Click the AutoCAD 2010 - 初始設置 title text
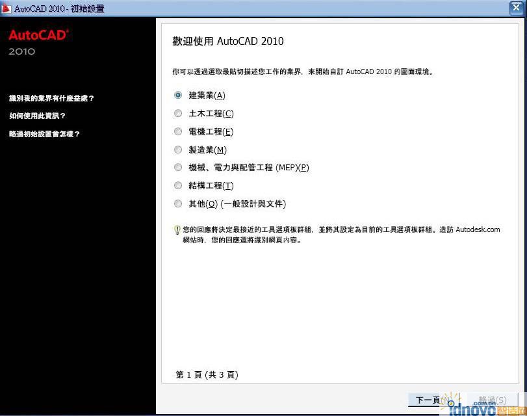527x416 pixels. click(59, 8)
